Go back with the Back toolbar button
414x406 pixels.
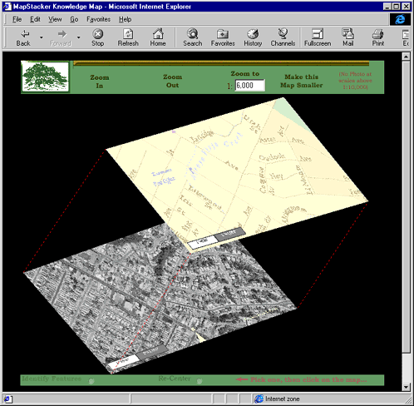point(23,37)
